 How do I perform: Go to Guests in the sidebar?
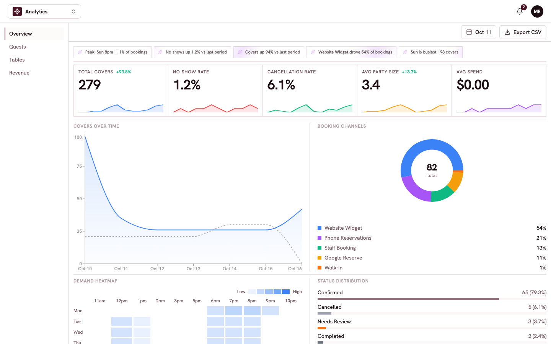[34, 47]
